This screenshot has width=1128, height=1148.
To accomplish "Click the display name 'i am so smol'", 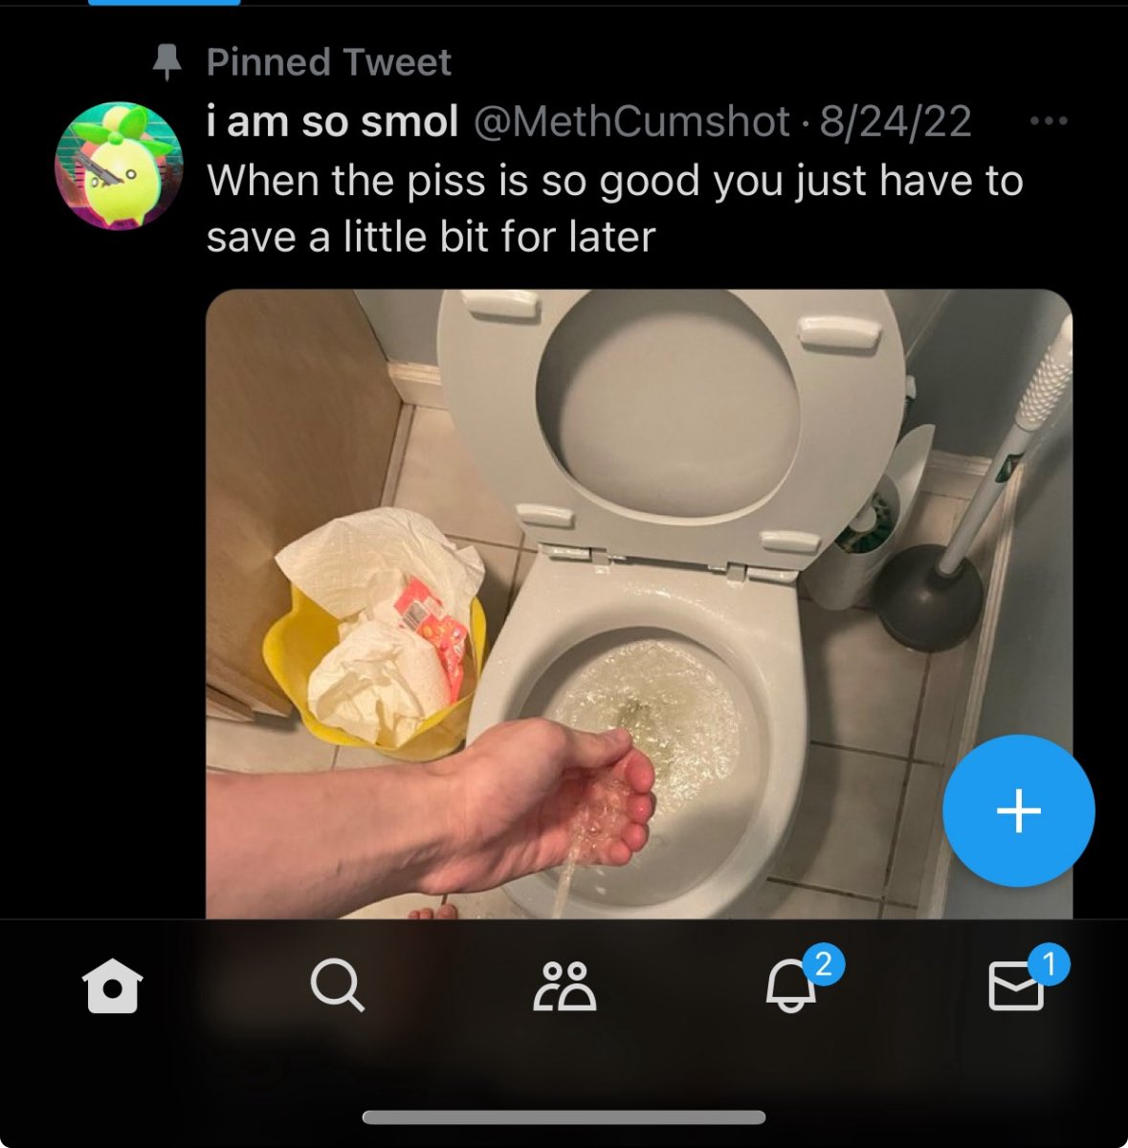I will (333, 121).
